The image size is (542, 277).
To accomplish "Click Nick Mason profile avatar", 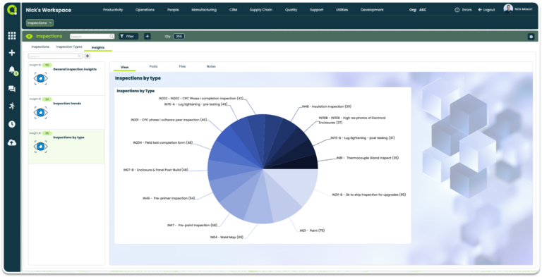I will pyautogui.click(x=508, y=9).
